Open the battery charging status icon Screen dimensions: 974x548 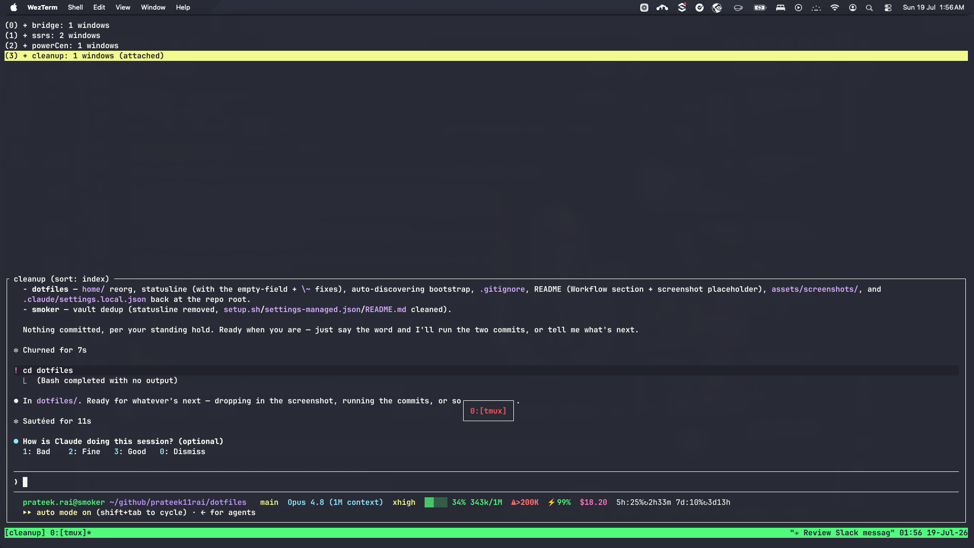(760, 8)
